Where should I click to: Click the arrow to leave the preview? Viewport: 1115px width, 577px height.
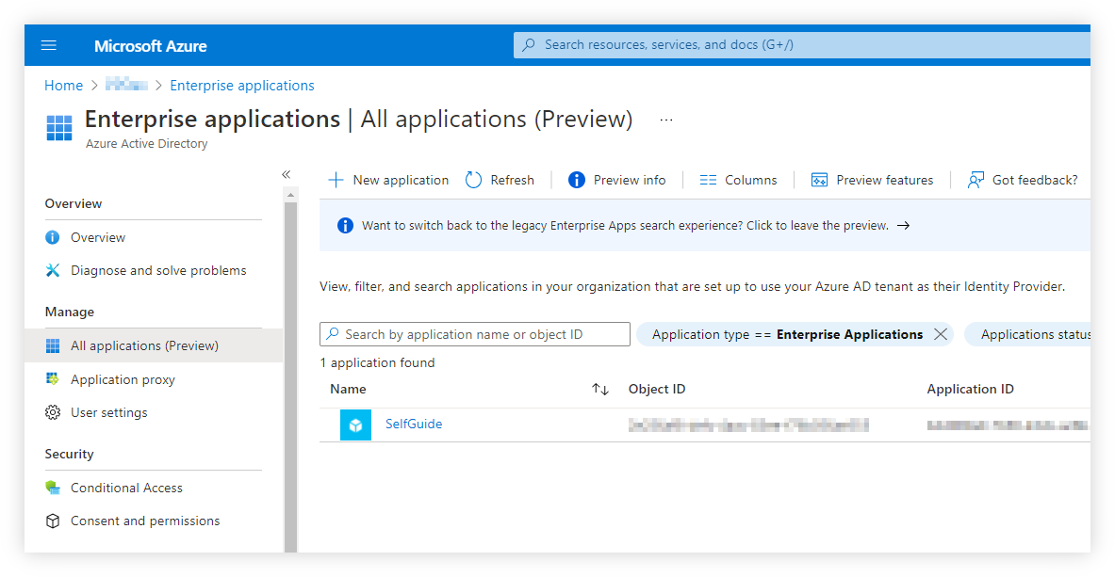click(x=903, y=225)
